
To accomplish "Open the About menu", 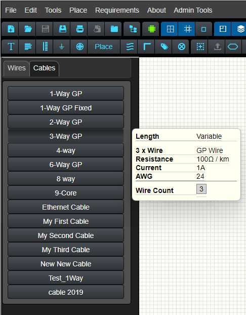I will [x=156, y=10].
